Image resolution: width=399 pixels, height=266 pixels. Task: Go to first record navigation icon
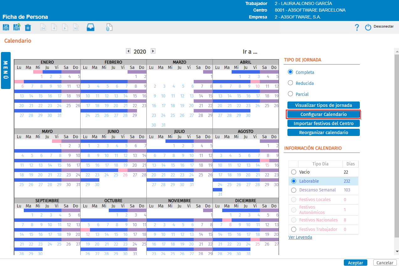tap(43, 27)
